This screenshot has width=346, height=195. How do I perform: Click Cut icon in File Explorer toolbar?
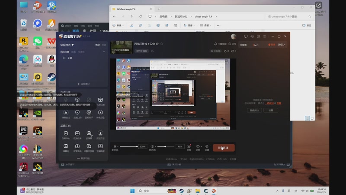click(x=131, y=26)
